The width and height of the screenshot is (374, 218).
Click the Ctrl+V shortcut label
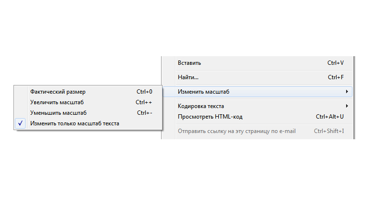click(336, 63)
